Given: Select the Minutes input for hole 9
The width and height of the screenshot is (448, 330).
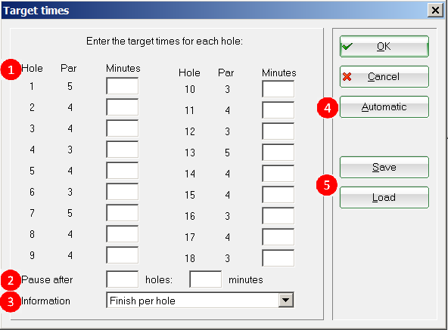Looking at the screenshot, I should (123, 255).
